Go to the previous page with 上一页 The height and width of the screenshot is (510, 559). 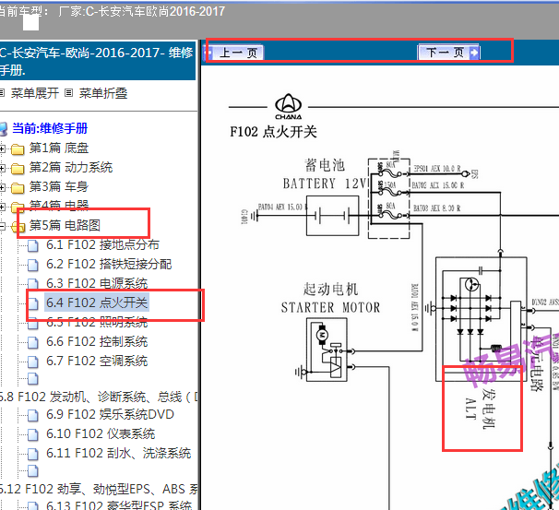[x=235, y=53]
